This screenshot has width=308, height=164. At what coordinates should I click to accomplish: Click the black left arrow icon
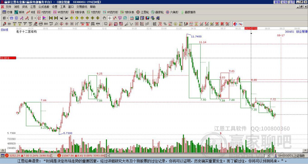(61, 18)
